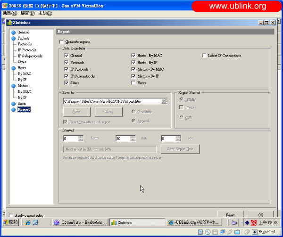Open the 求助(H) menu
Image resolution: width=283 pixels, height=237 pixels.
[46, 13]
